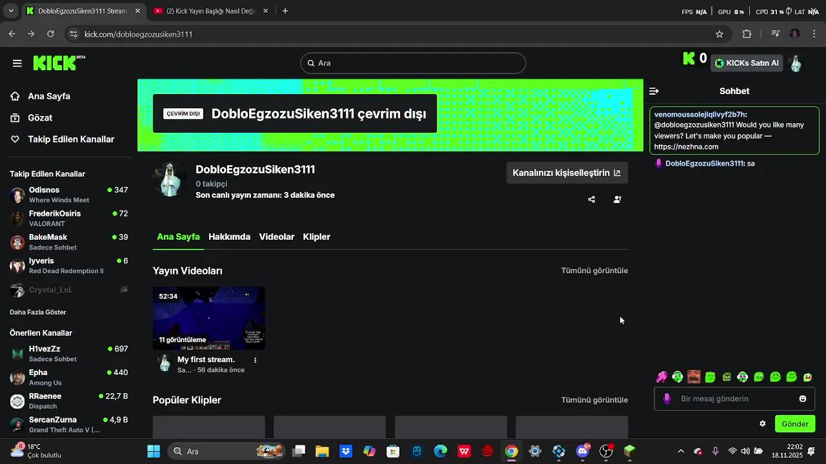
Task: Go back in browser
Action: (12, 34)
